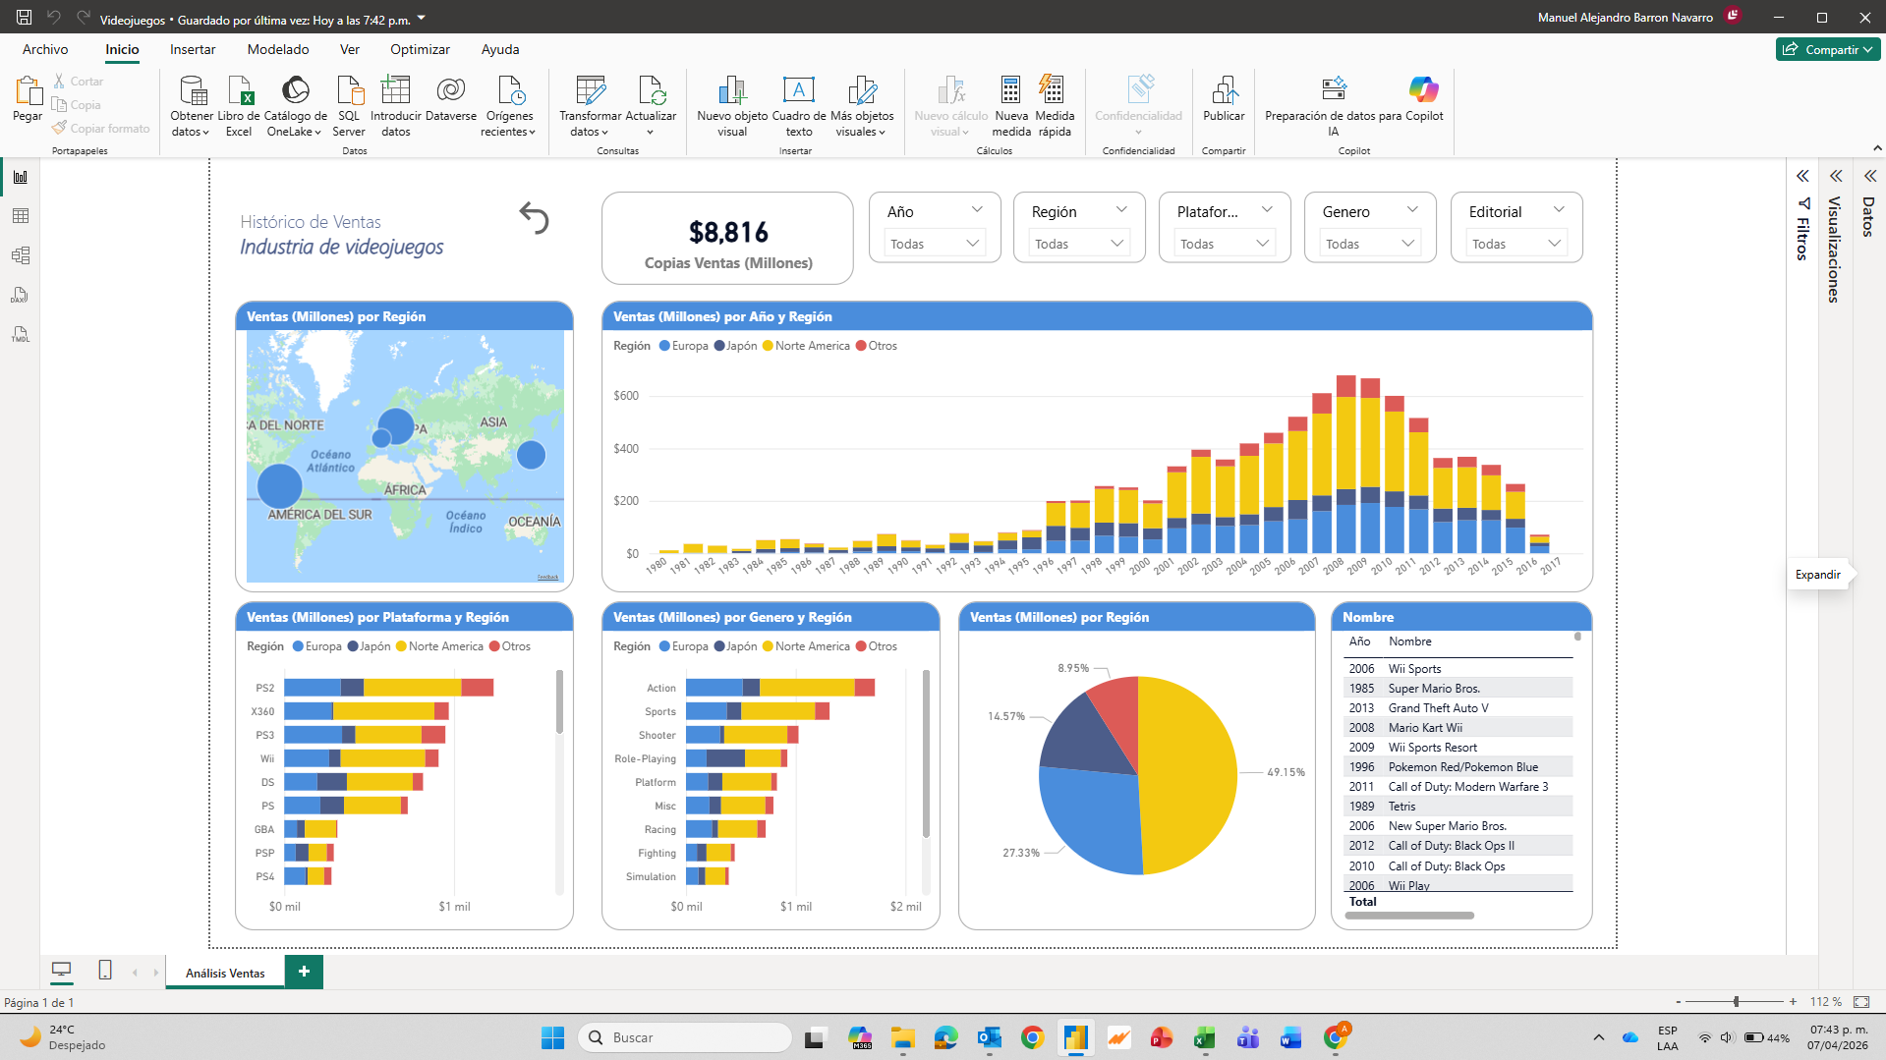Open Plataforma slicer dropdown showing Todas
The height and width of the screenshot is (1060, 1886).
pyautogui.click(x=1225, y=244)
